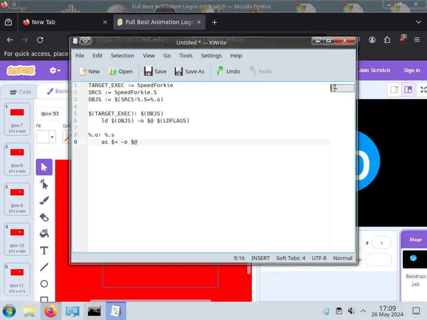Open the Firefox list all tabs dropdown
Screen dimensions: 427x320
click(419, 22)
